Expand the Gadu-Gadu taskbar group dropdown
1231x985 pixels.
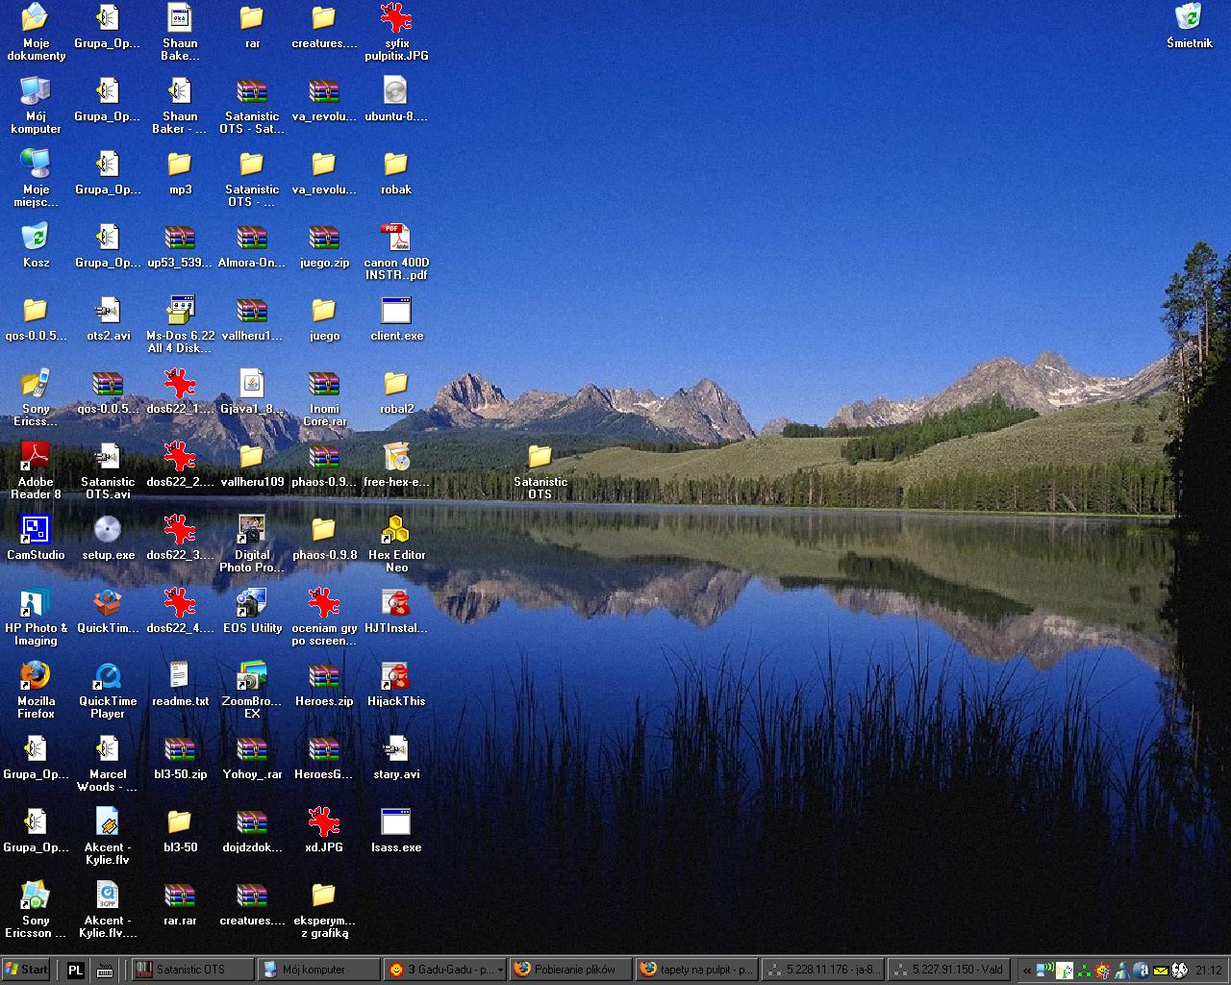500,970
